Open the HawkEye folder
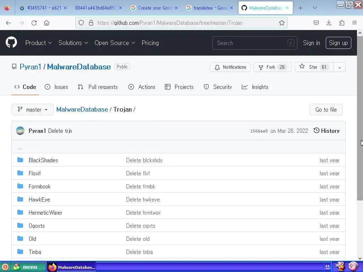363x272 pixels. [x=39, y=199]
